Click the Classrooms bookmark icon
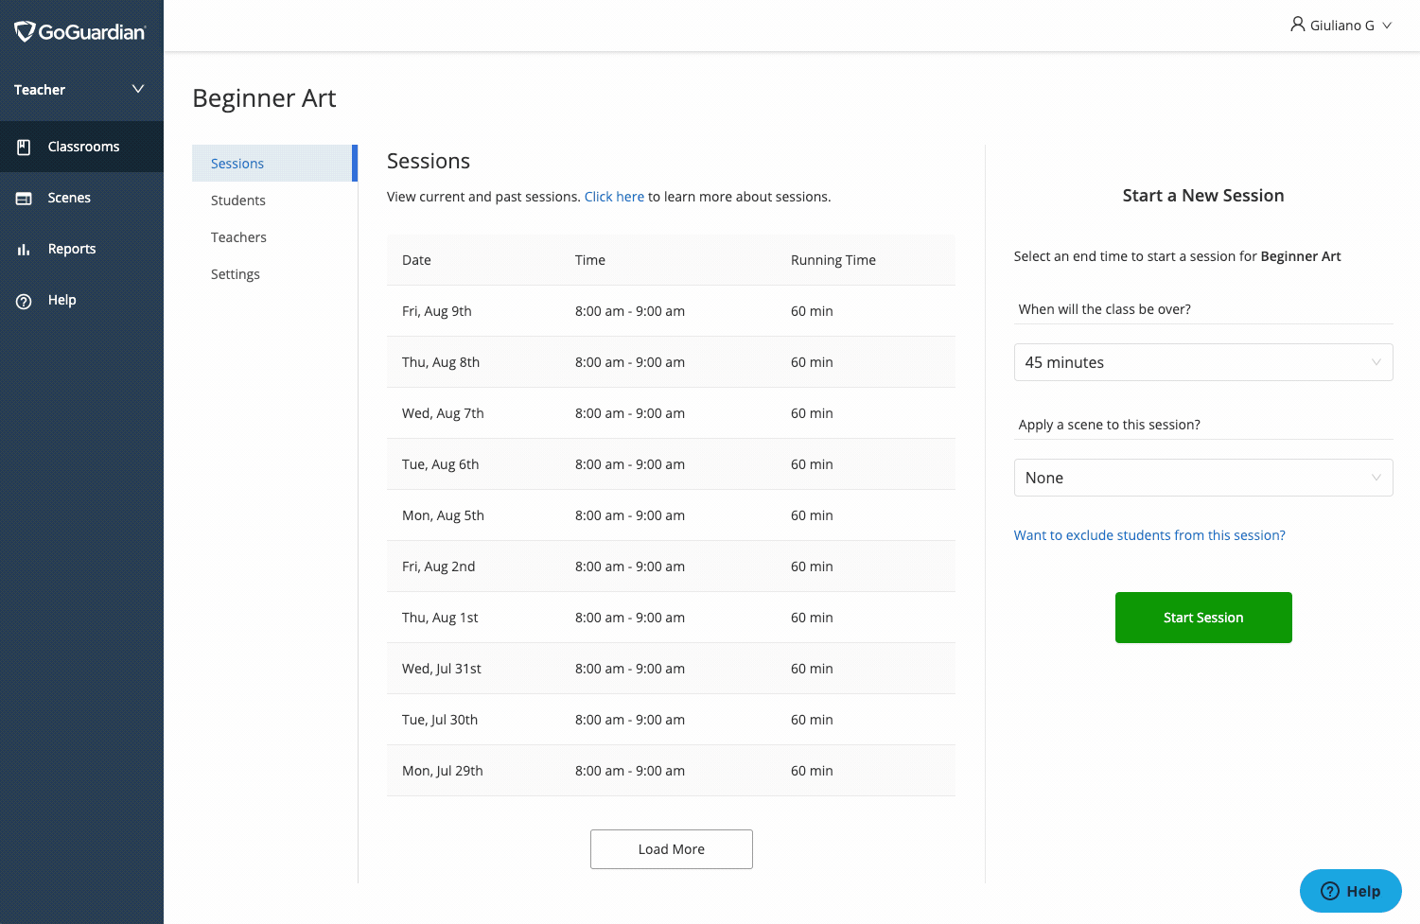The height and width of the screenshot is (924, 1420). point(25,147)
